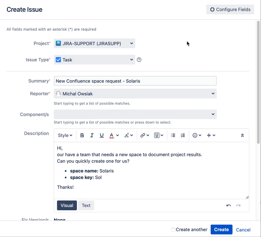Open link options dropdown arrow
The height and width of the screenshot is (237, 261).
[148, 135]
